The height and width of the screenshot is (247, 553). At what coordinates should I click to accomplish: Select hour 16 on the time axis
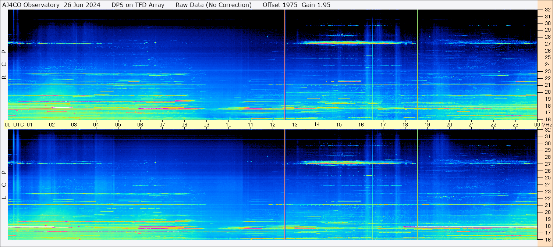pos(361,125)
